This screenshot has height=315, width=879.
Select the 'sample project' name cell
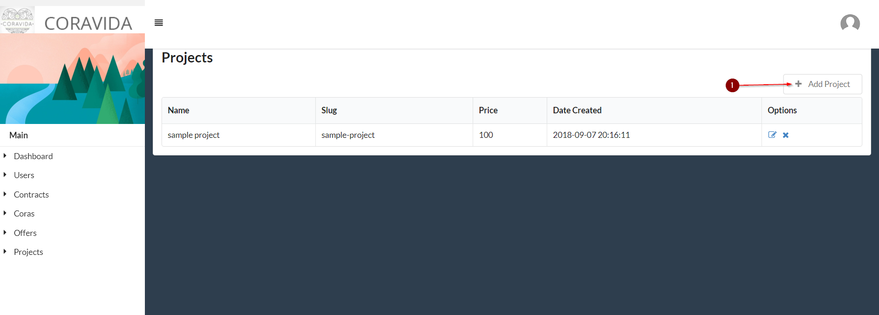coord(193,135)
